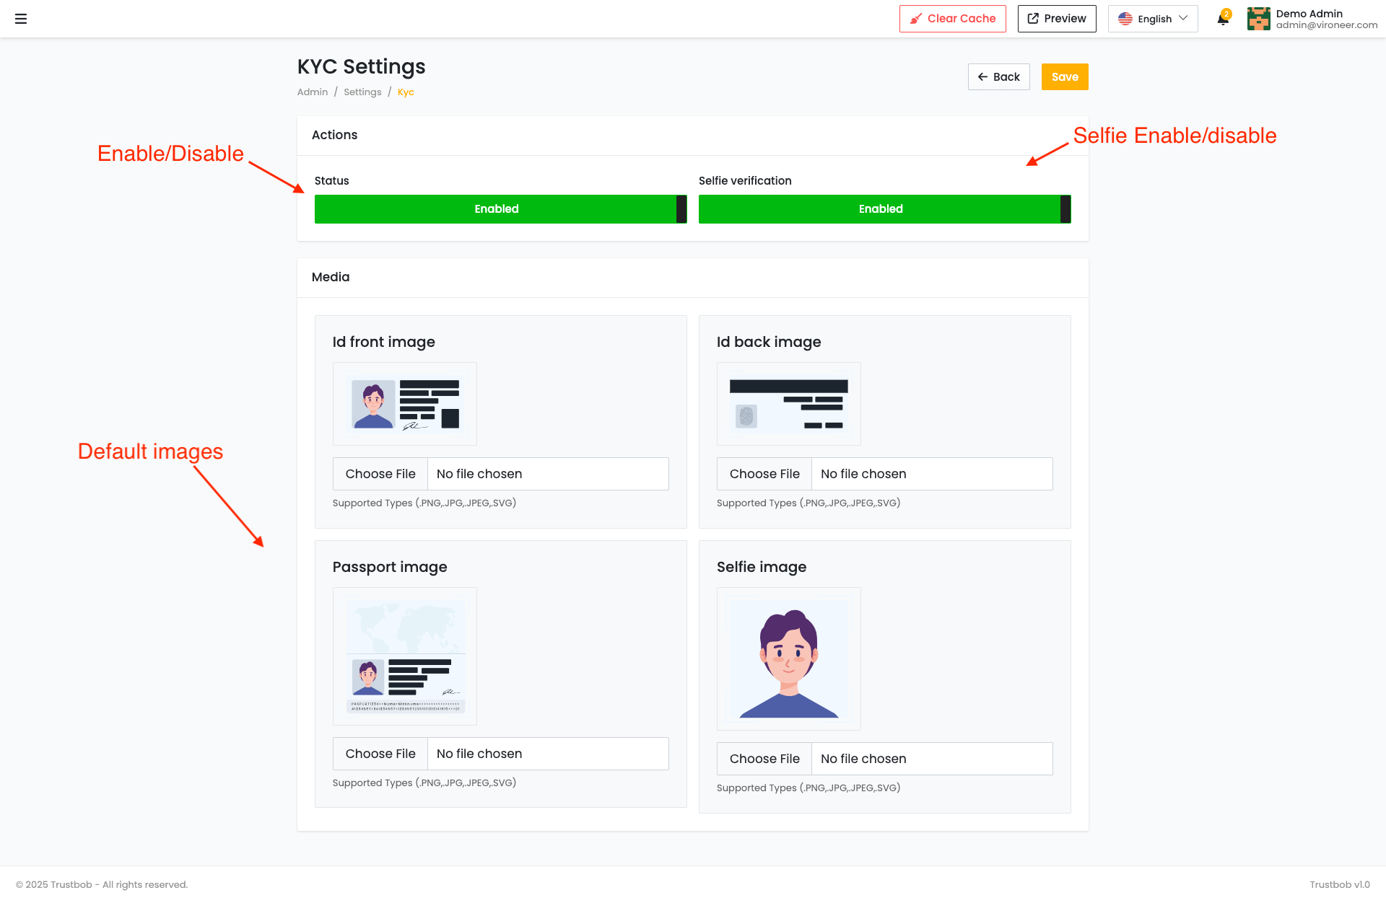Click the notification badge count
Image resolution: width=1386 pixels, height=903 pixels.
pos(1226,14)
